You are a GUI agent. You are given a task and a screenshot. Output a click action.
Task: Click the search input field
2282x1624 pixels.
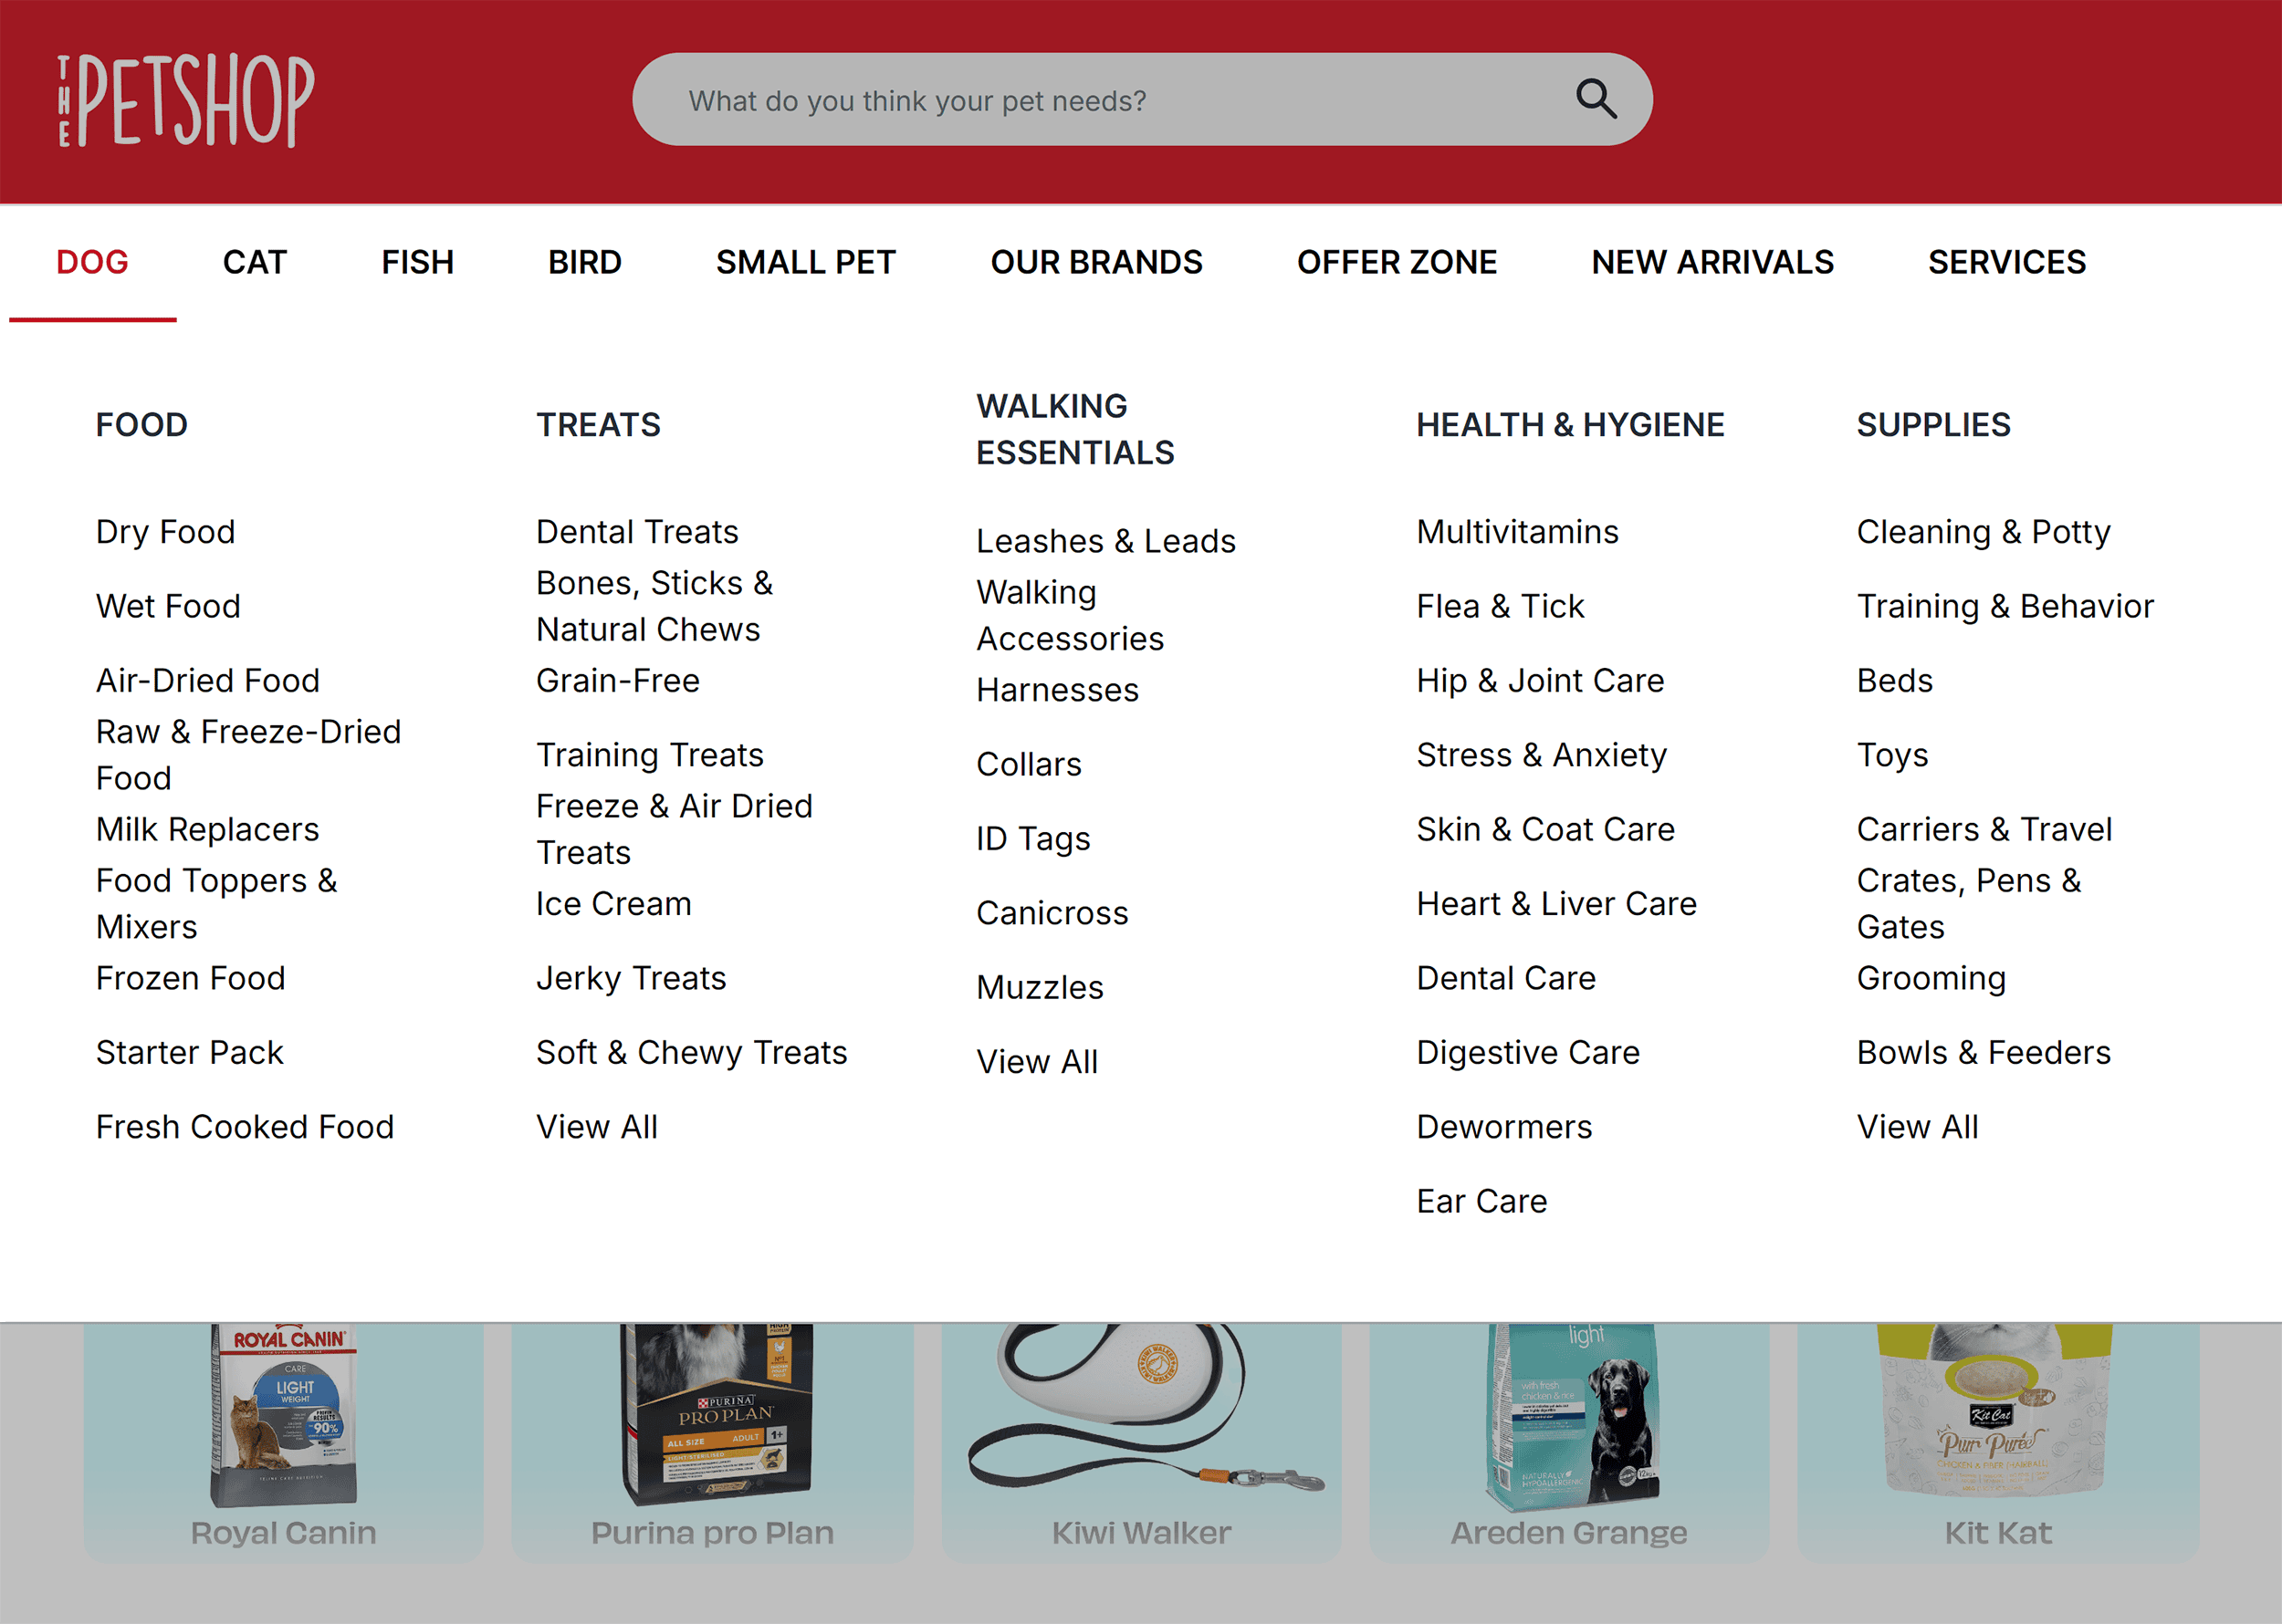pos(1101,100)
